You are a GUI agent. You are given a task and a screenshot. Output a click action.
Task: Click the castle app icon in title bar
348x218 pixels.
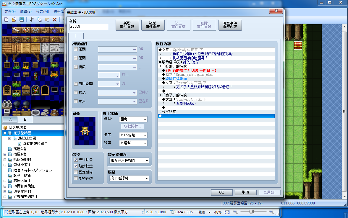pos(4,4)
